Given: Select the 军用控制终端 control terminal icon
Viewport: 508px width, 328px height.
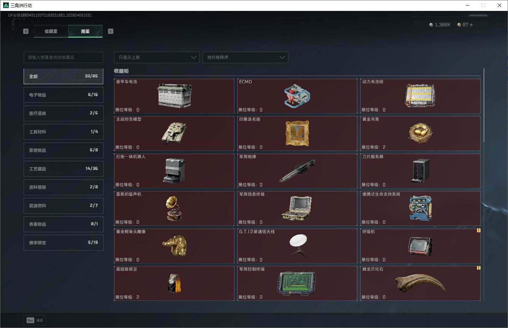Looking at the screenshot, I should (x=297, y=283).
